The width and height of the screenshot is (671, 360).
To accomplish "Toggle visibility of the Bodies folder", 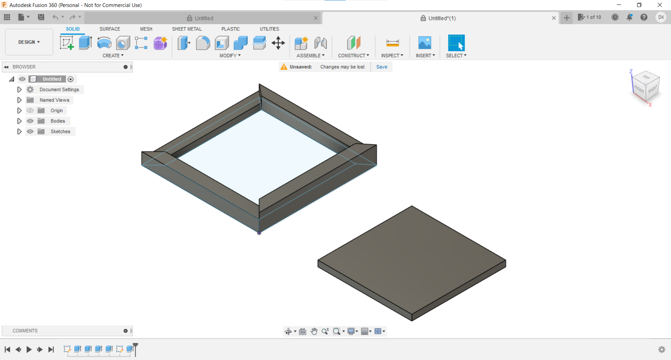I will [x=30, y=121].
